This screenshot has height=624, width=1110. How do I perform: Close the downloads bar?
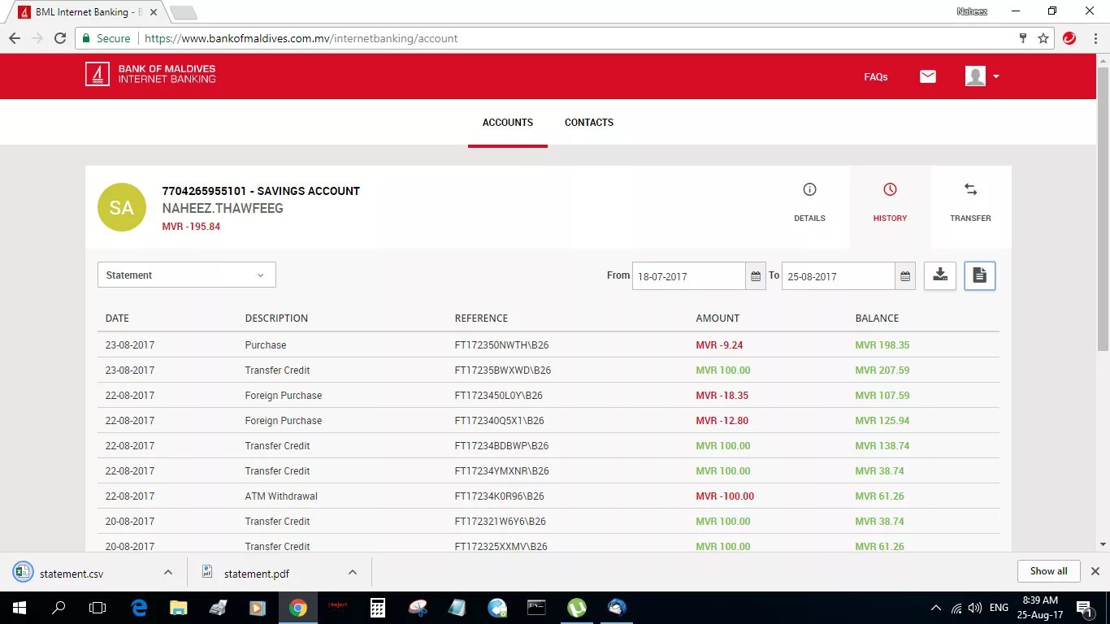1095,571
